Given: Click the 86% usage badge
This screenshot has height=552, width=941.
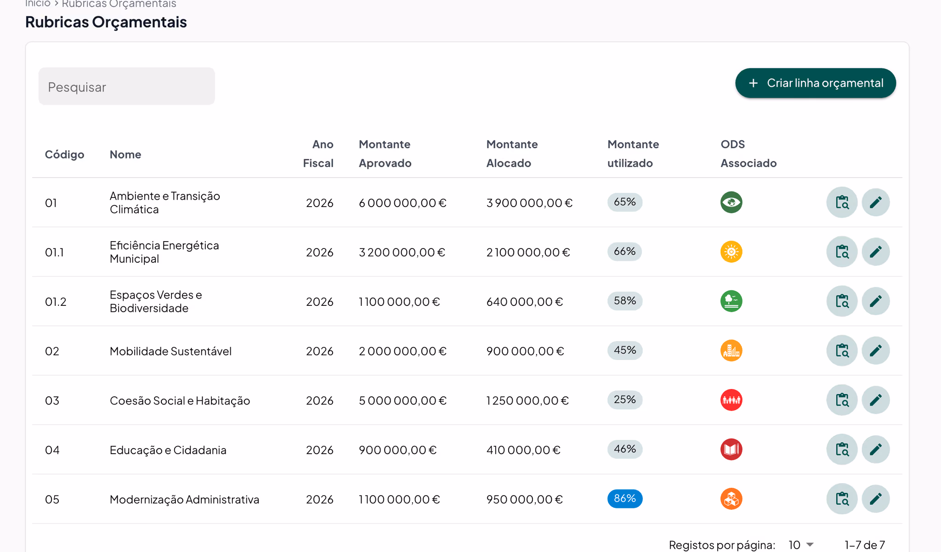Looking at the screenshot, I should [x=625, y=499].
